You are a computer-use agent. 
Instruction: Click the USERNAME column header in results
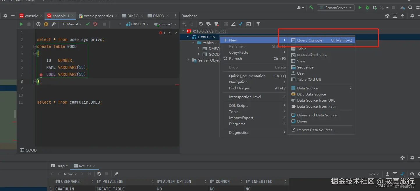click(70, 182)
